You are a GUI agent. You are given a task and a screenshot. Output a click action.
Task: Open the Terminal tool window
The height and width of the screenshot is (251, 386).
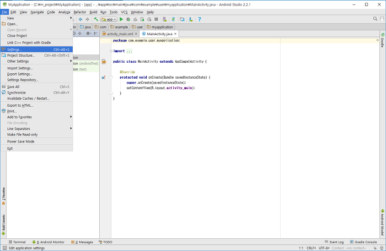(x=17, y=242)
